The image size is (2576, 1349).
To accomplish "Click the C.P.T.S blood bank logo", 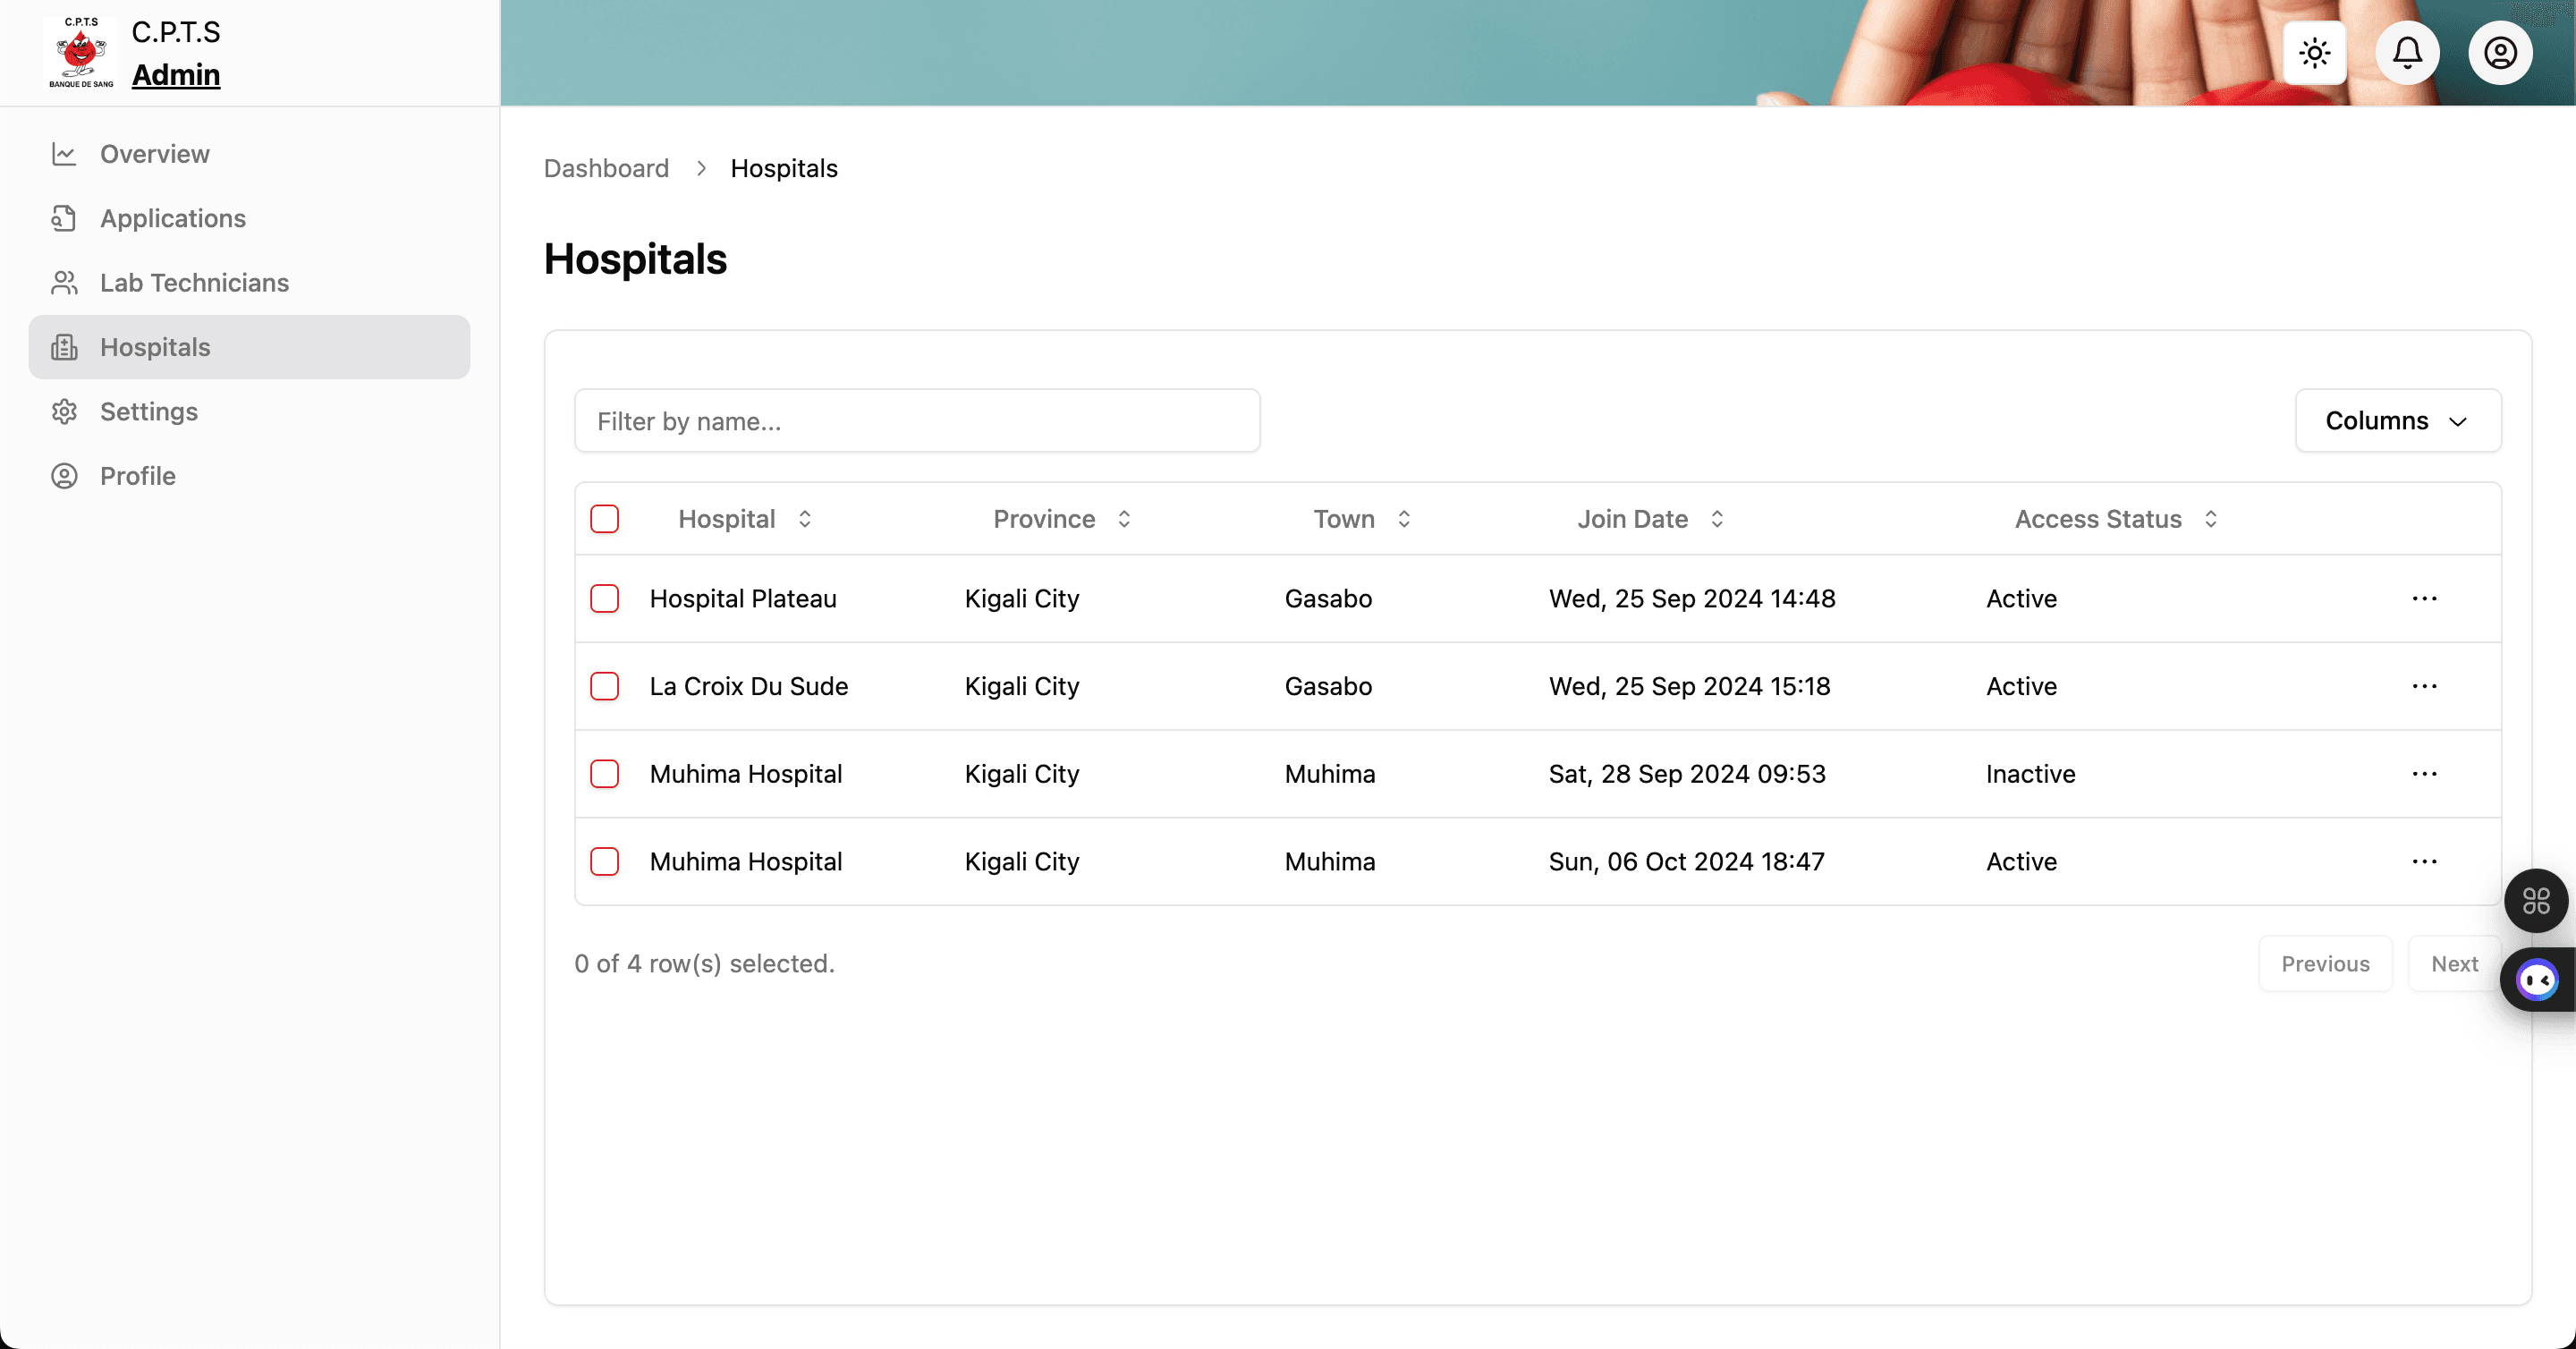I will click(80, 53).
